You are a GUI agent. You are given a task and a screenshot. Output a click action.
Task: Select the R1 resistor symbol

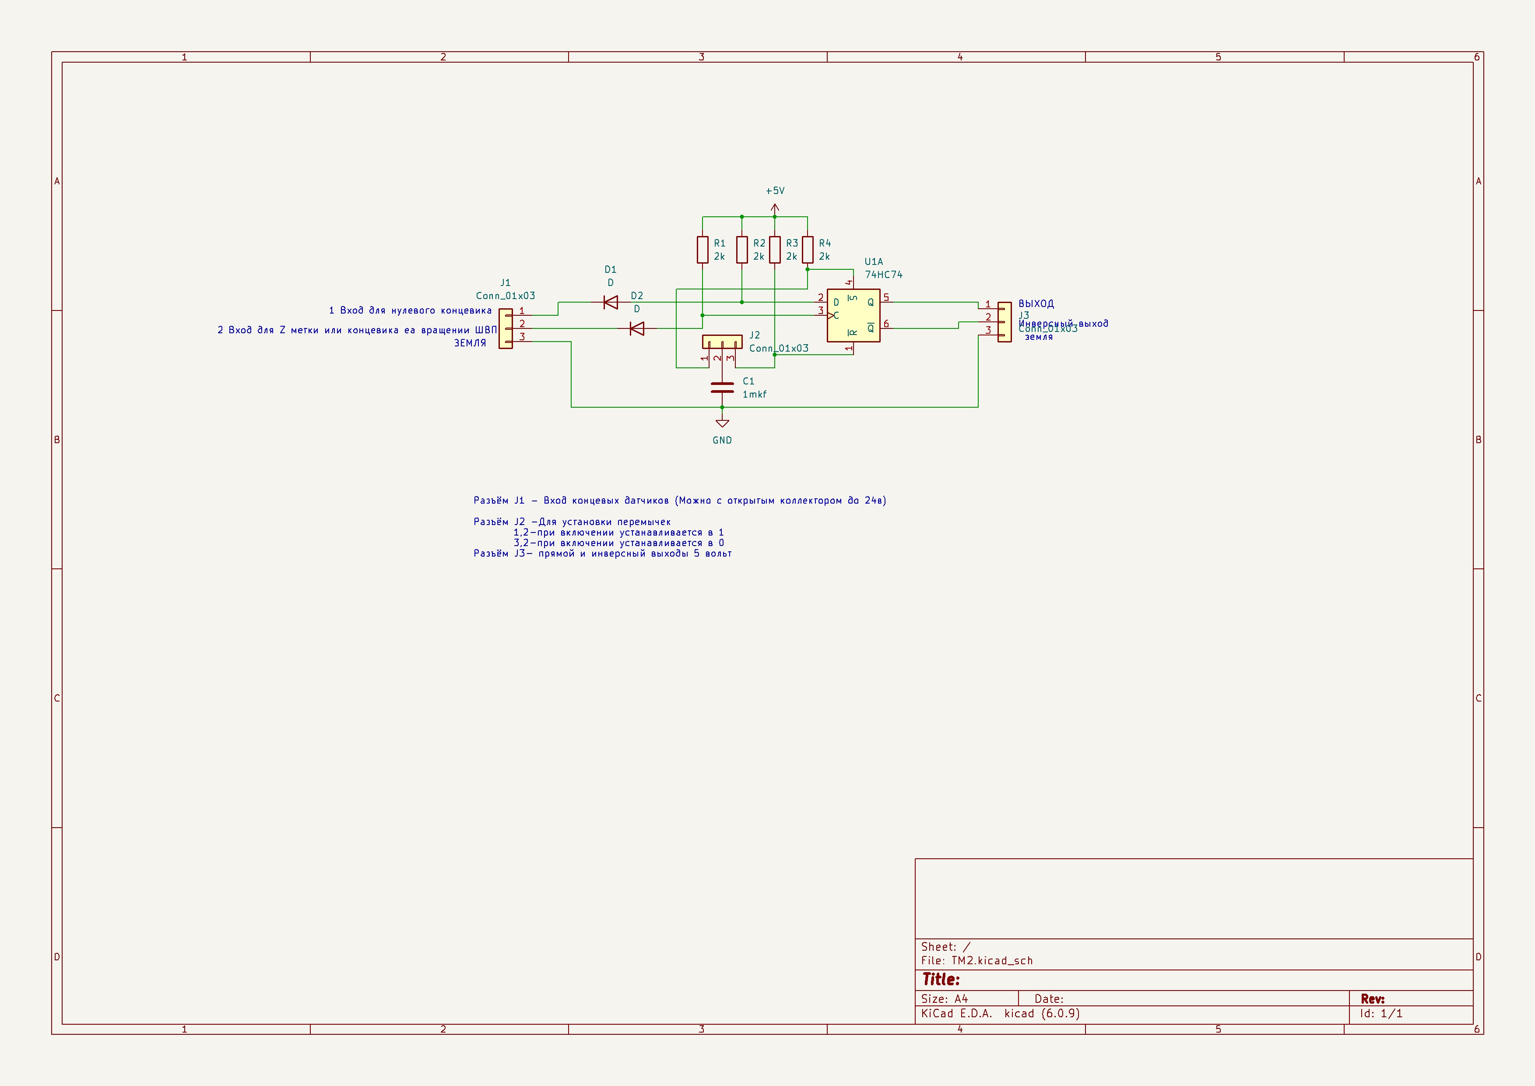[x=702, y=250]
